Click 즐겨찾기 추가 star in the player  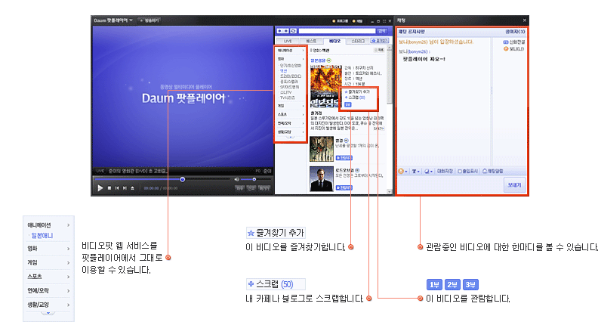[x=357, y=91]
